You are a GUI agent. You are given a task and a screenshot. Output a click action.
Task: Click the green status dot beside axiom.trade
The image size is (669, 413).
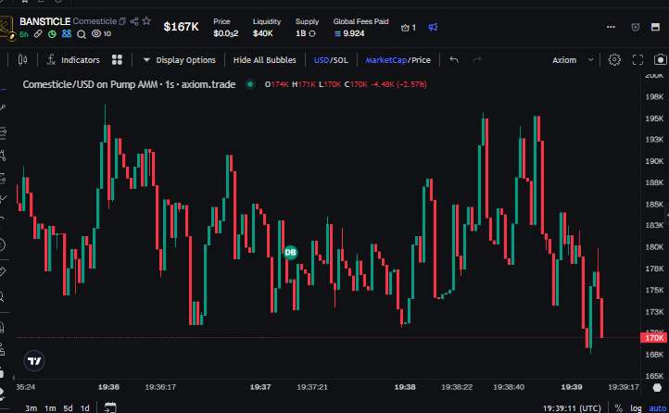pyautogui.click(x=250, y=84)
